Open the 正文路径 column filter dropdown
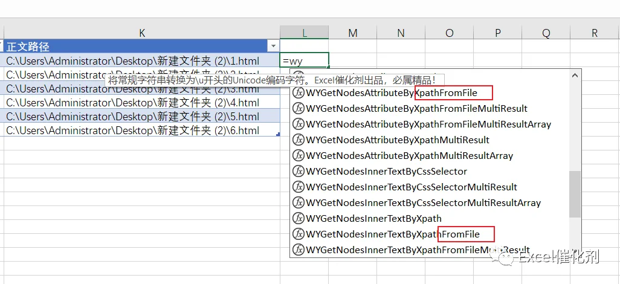This screenshot has height=284, width=620. [x=273, y=47]
